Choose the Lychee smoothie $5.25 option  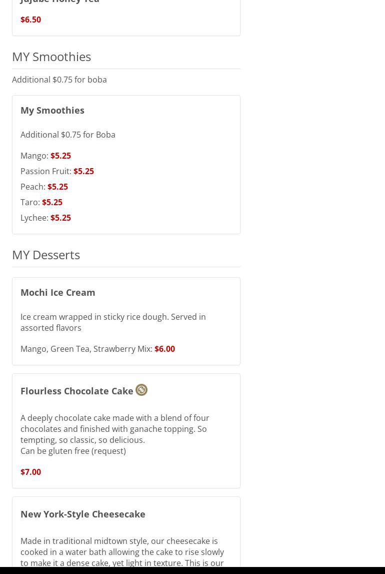click(60, 218)
